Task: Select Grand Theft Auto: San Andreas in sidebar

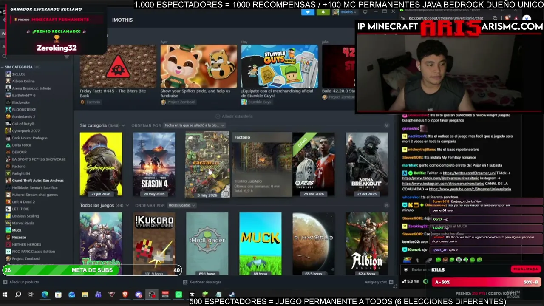Action: click(x=38, y=181)
